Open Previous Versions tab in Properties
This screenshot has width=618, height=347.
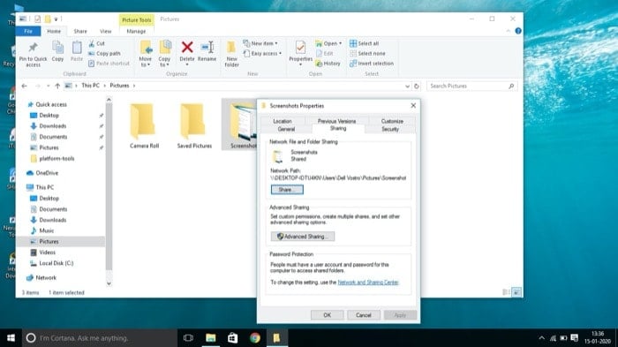tap(336, 121)
